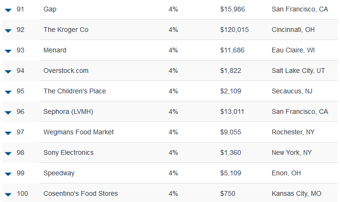The image size is (340, 202).
Task: Click the blue triangle next to rank 99
Action: pyautogui.click(x=8, y=174)
